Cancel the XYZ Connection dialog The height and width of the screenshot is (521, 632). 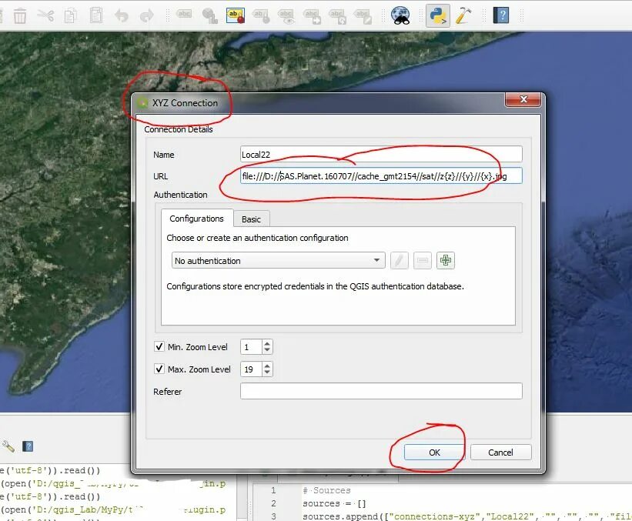500,452
